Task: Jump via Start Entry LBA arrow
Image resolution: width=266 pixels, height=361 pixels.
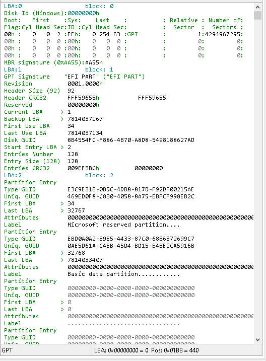Action: pyautogui.click(x=62, y=147)
